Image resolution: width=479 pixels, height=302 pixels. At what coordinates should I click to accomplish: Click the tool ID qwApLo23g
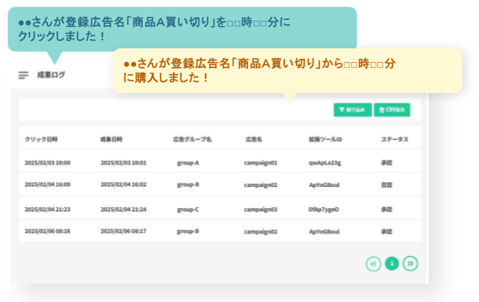point(324,163)
